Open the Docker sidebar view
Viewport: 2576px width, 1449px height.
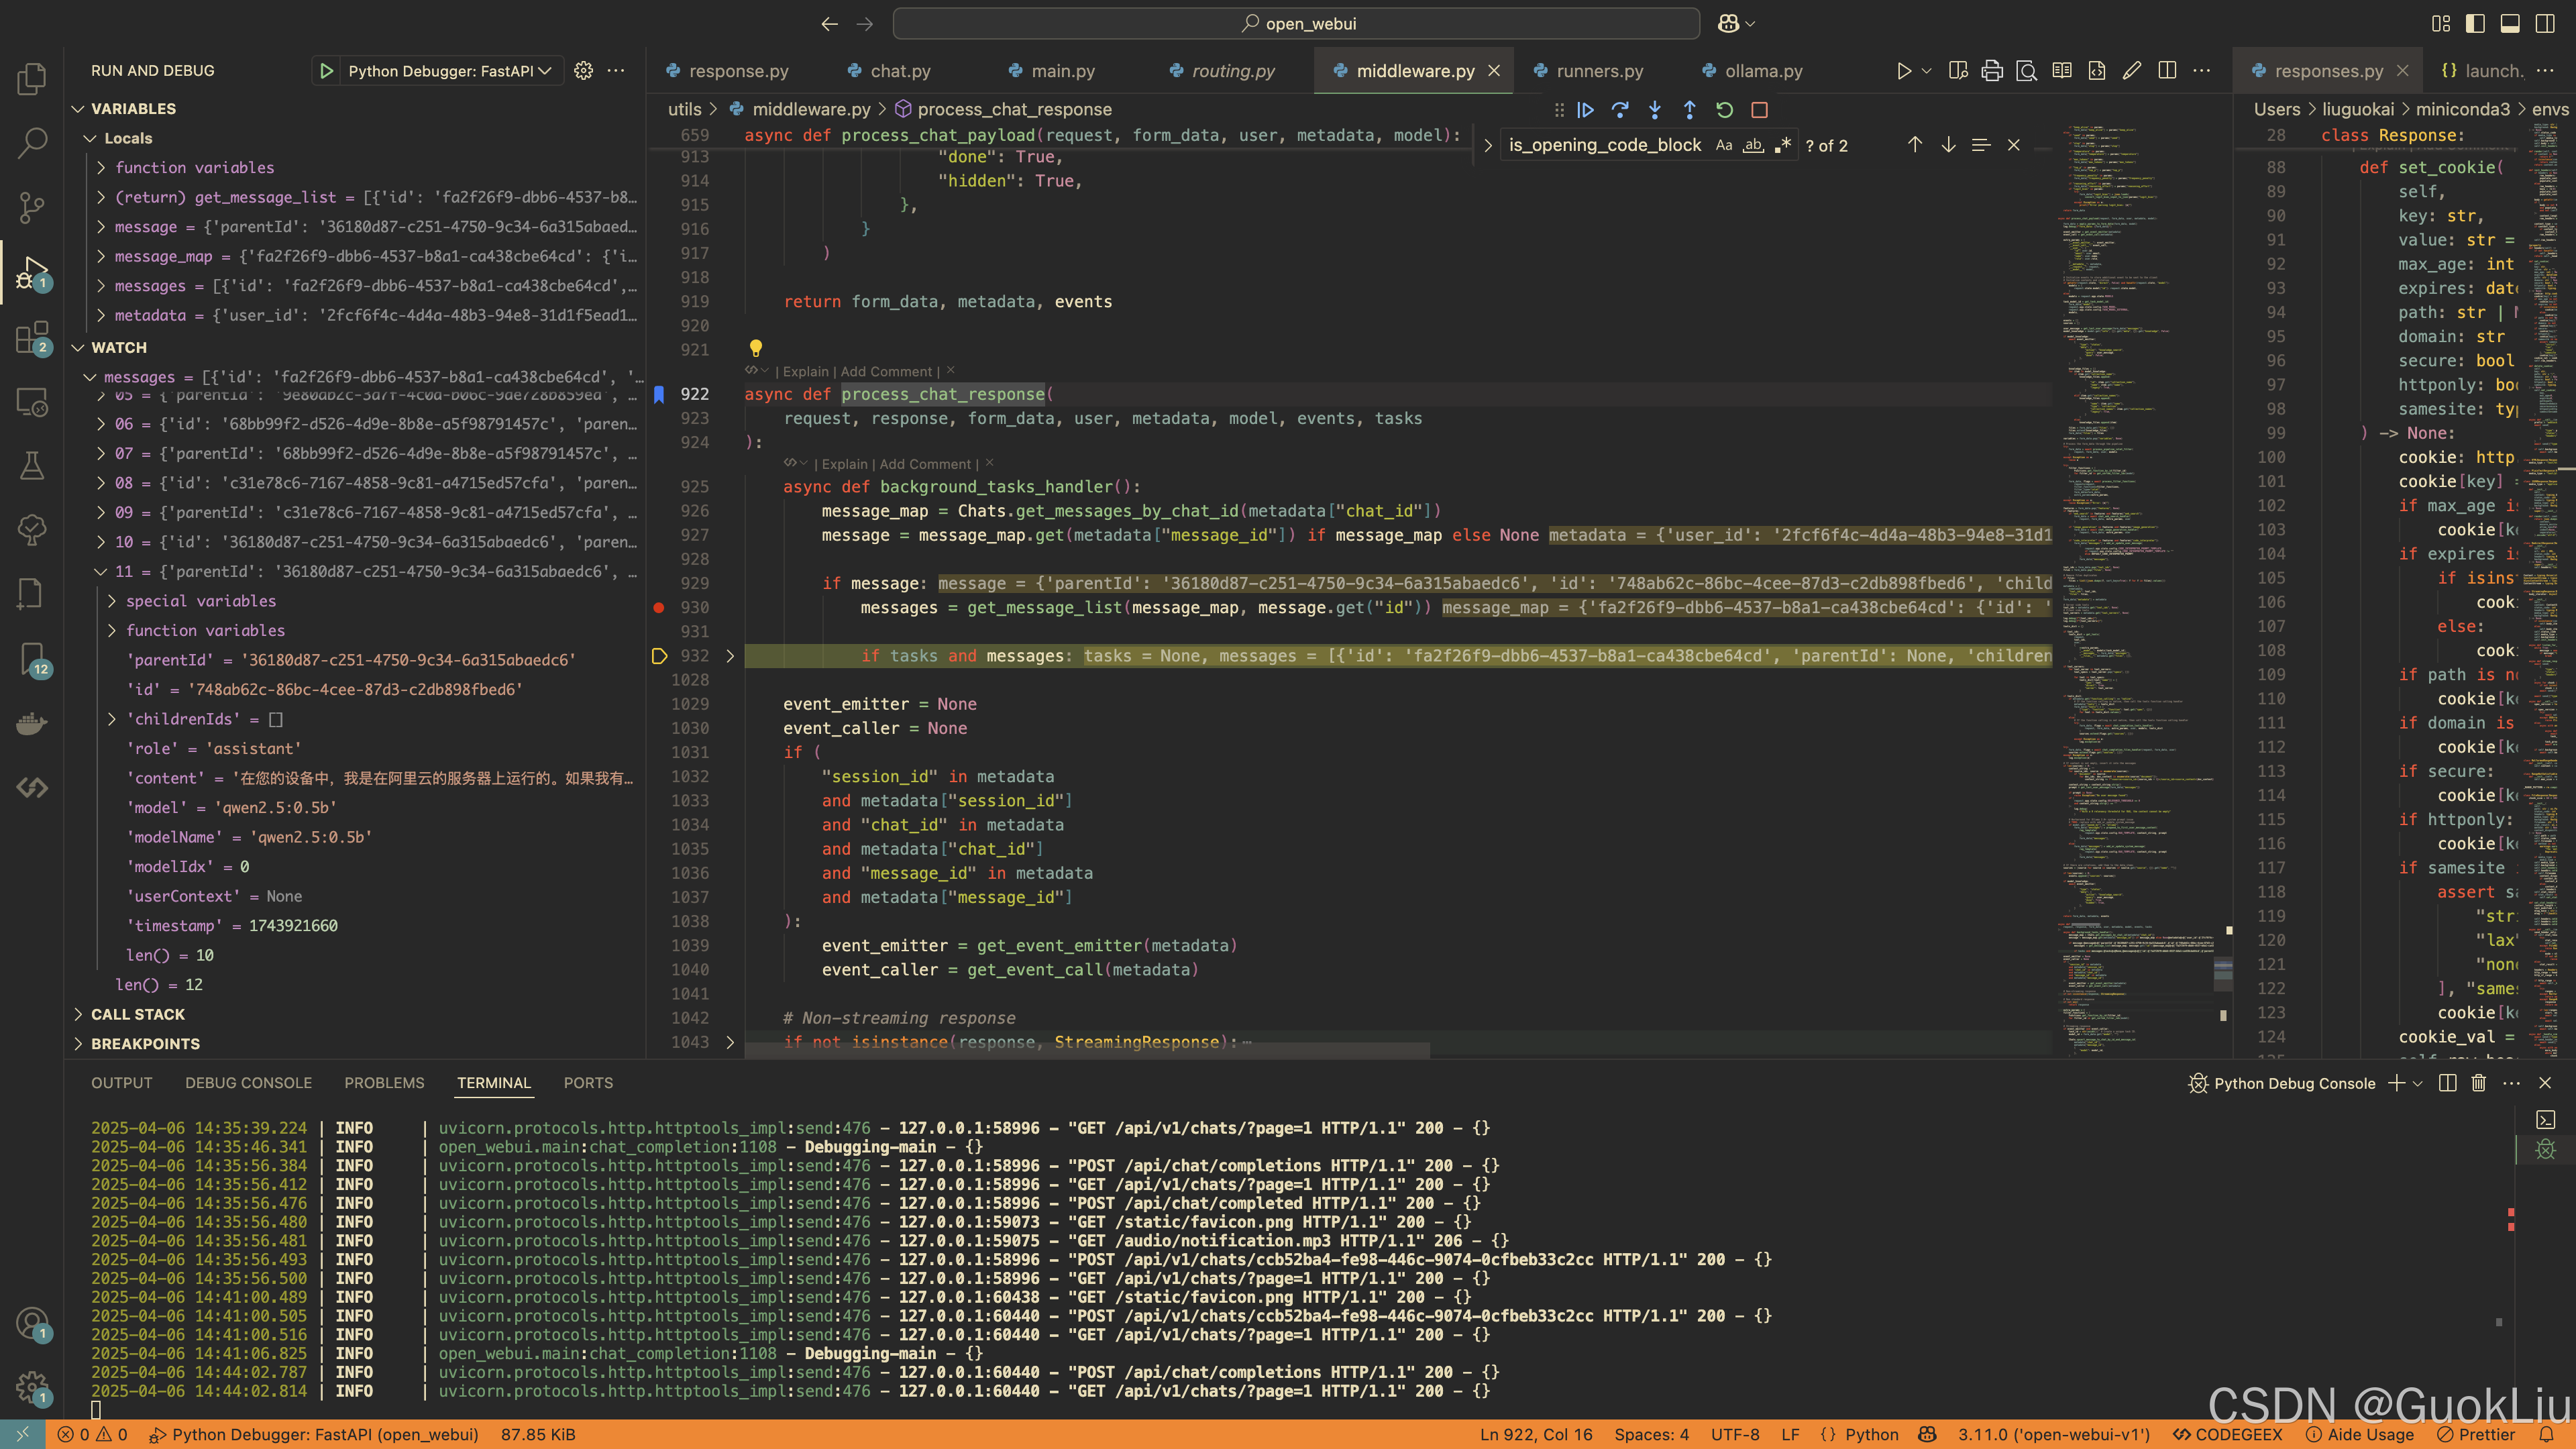[32, 723]
